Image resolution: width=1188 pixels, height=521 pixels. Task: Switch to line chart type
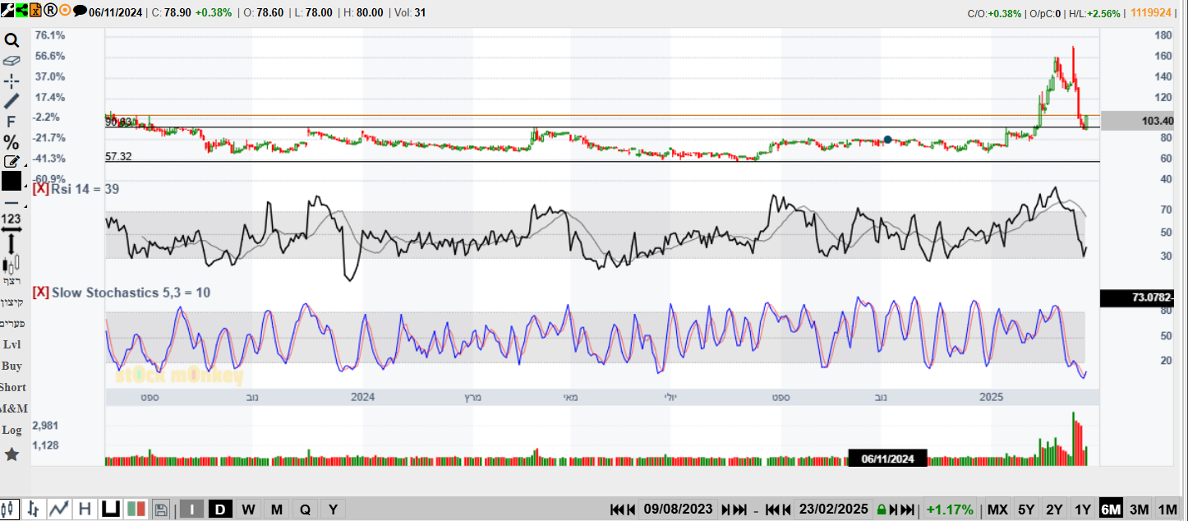pos(58,509)
